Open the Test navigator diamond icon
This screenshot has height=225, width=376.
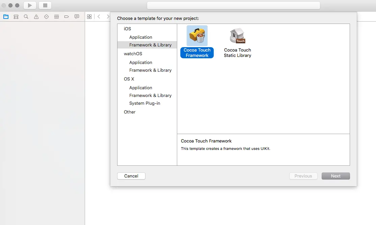pos(46,17)
